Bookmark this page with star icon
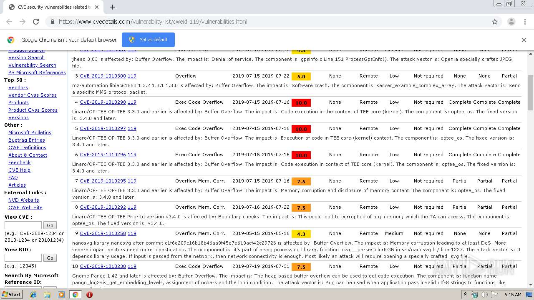 click(495, 22)
